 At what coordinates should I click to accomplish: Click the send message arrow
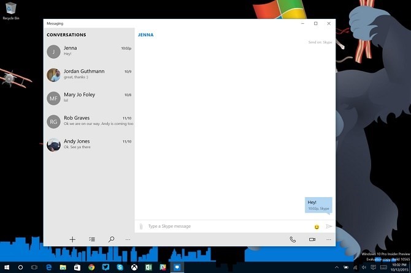tap(329, 226)
